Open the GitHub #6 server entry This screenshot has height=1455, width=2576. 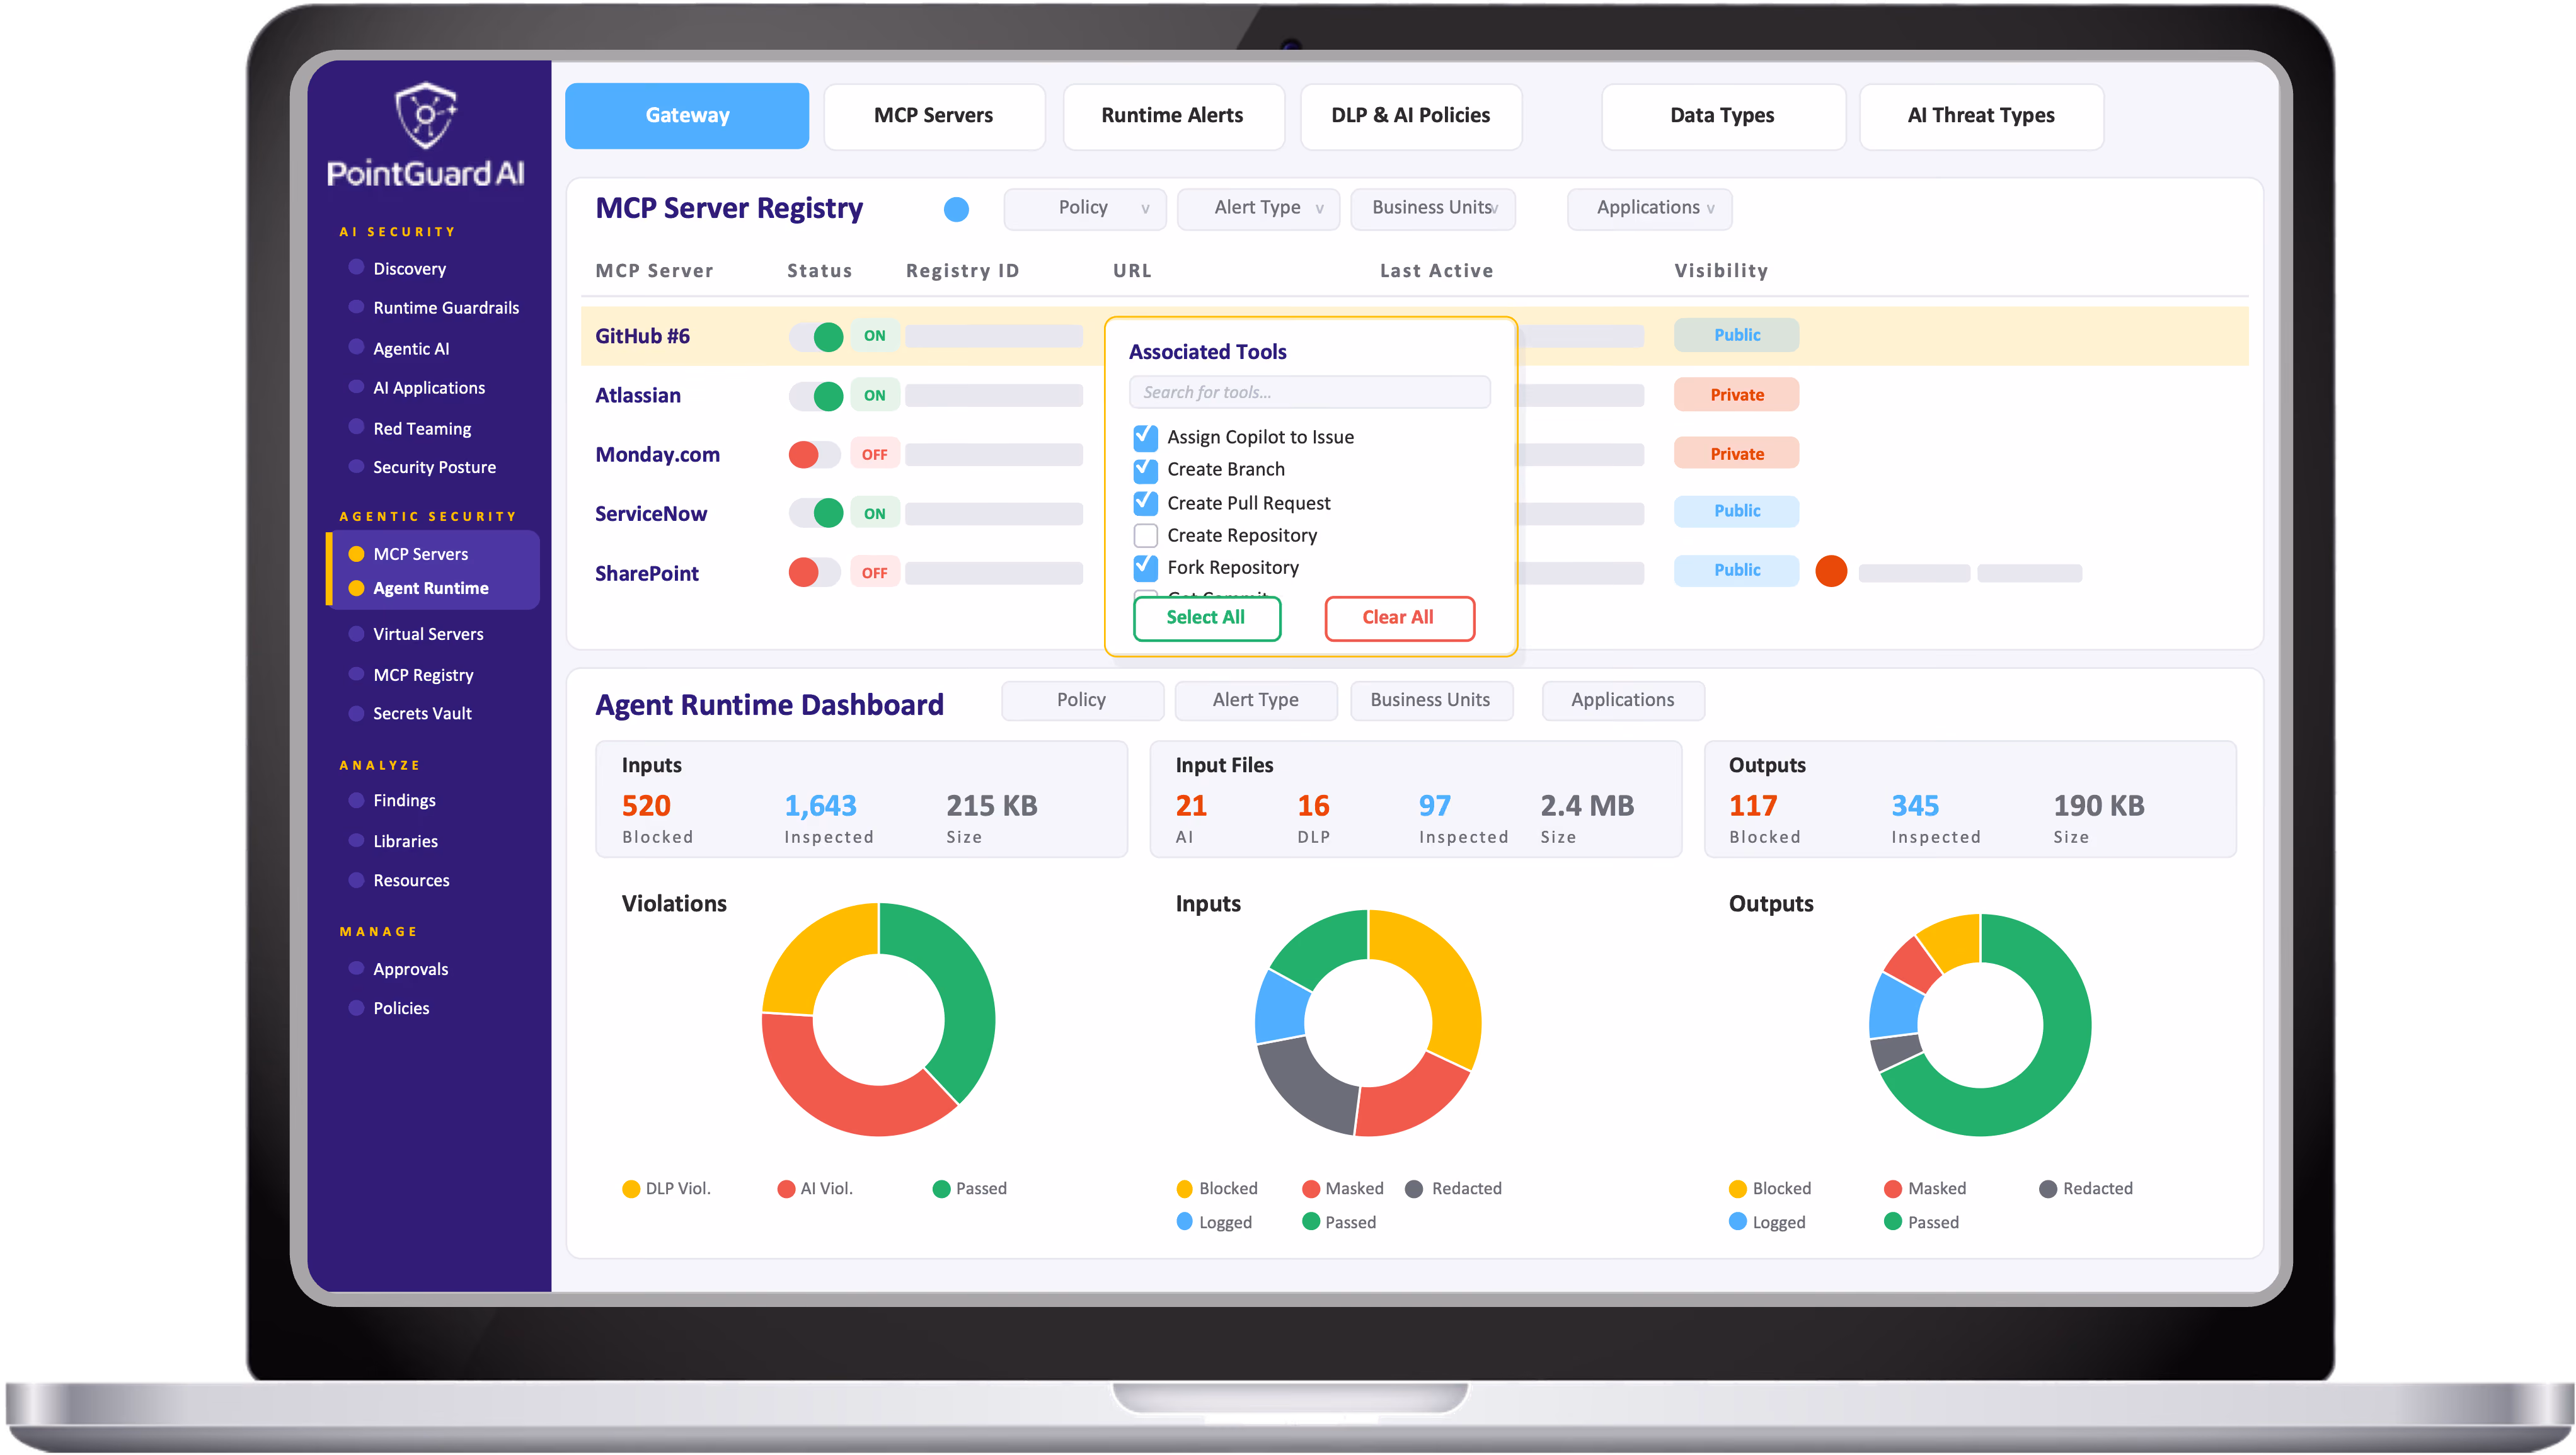pos(642,337)
